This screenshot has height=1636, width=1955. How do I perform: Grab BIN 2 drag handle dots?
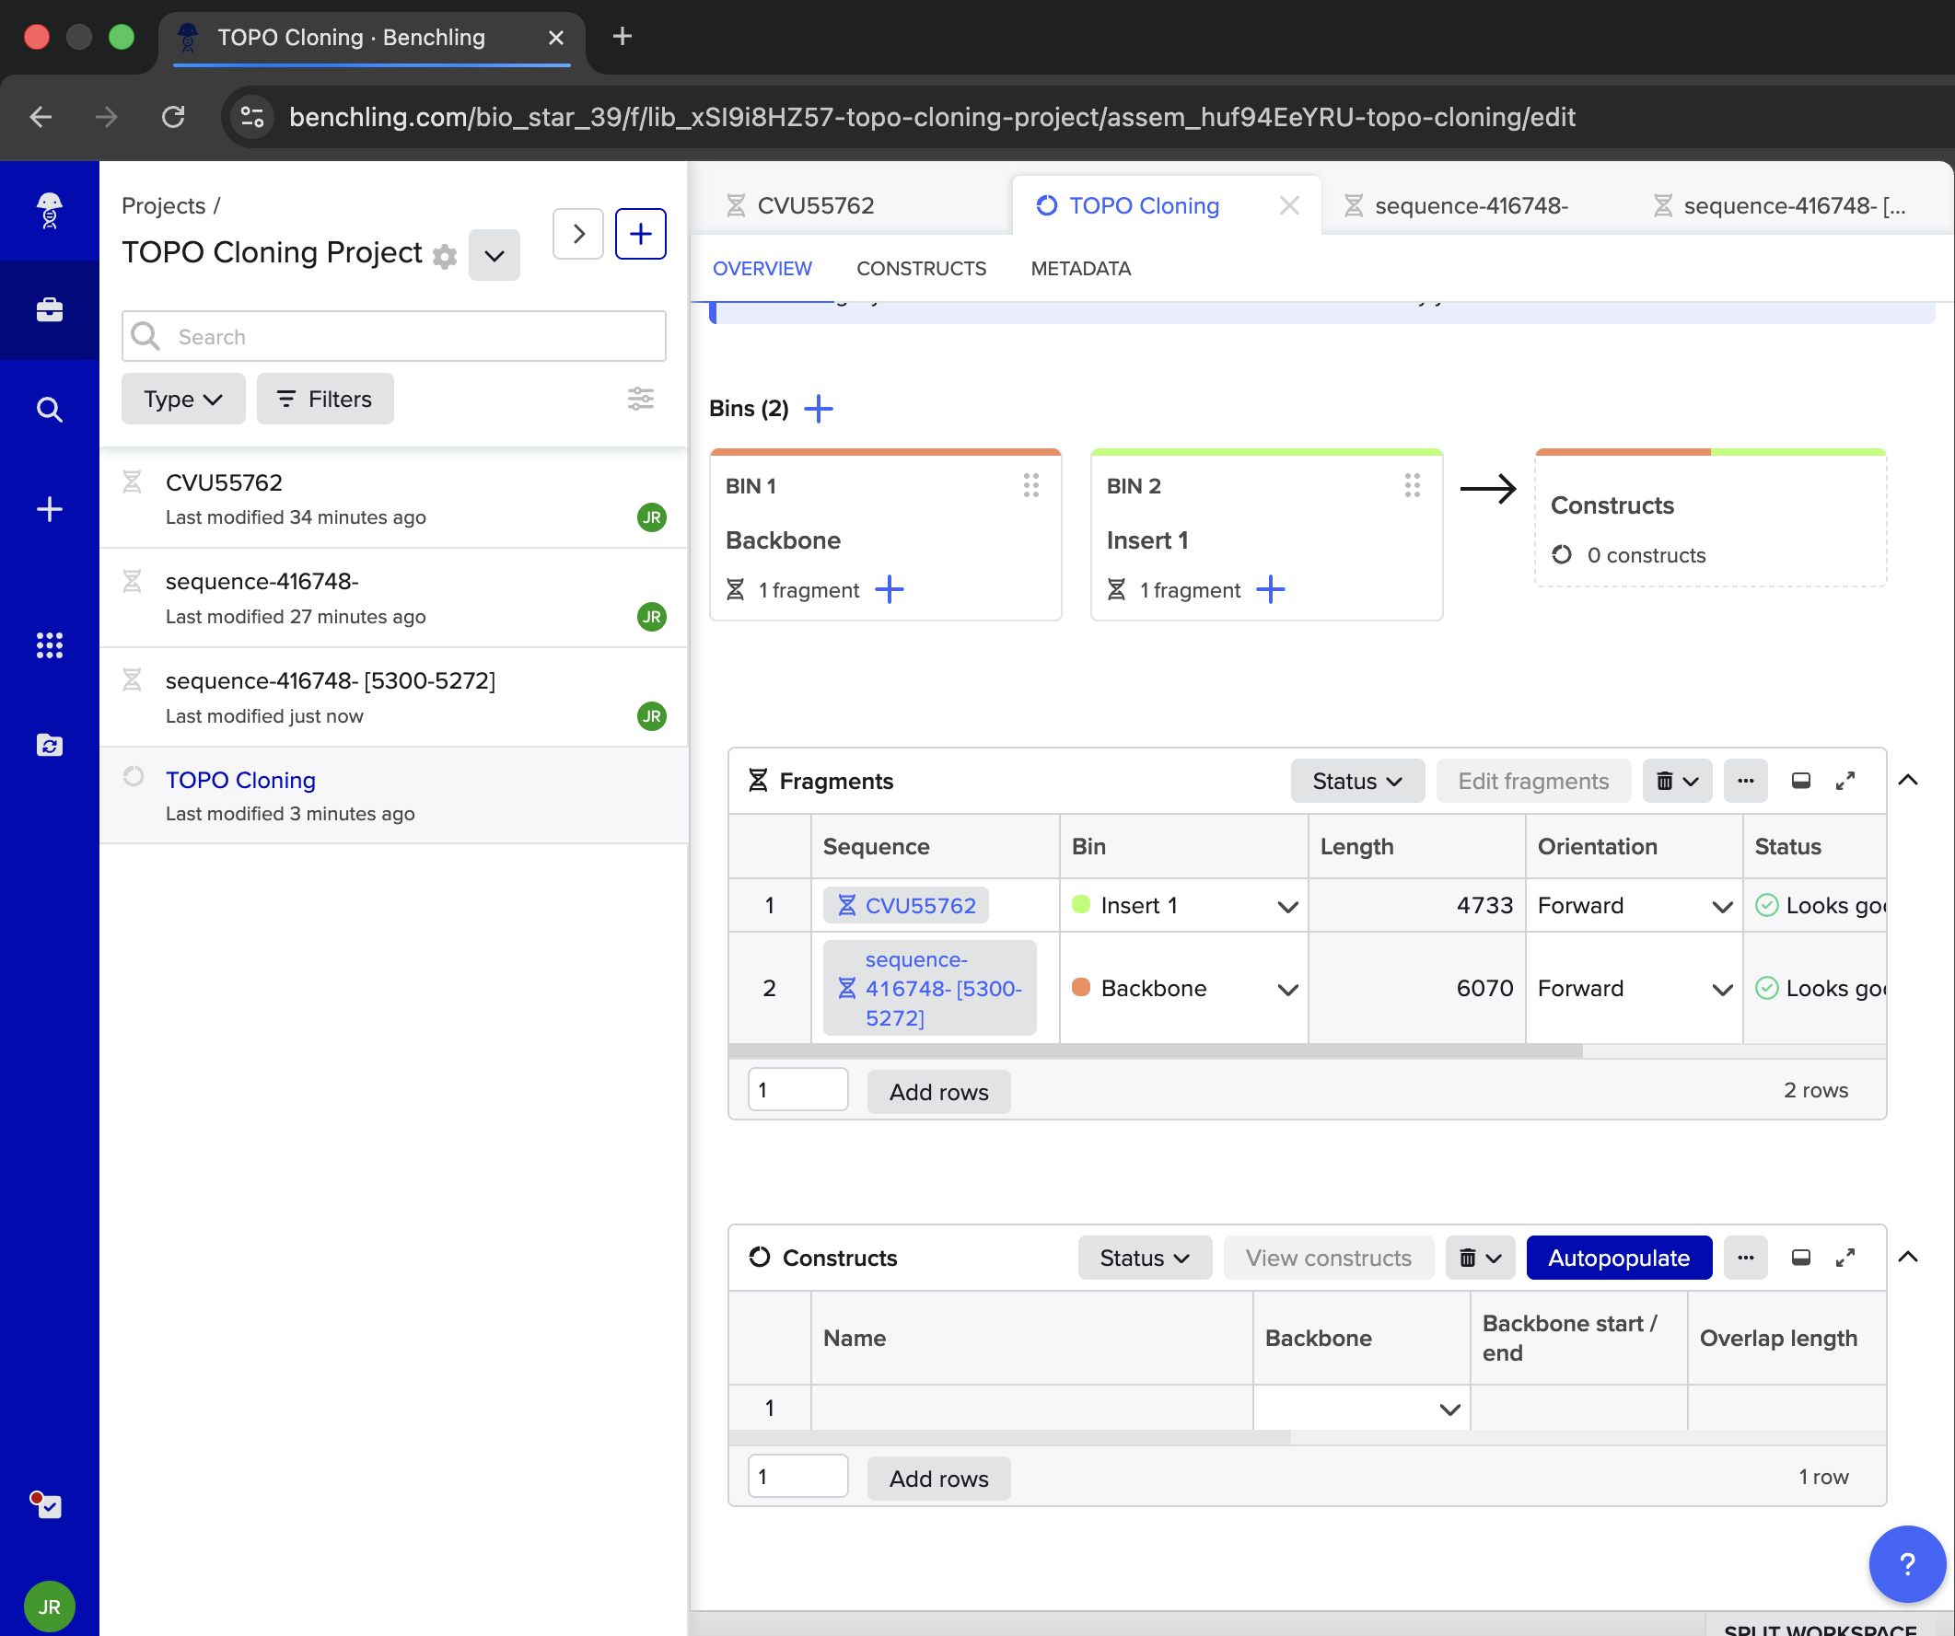point(1413,485)
